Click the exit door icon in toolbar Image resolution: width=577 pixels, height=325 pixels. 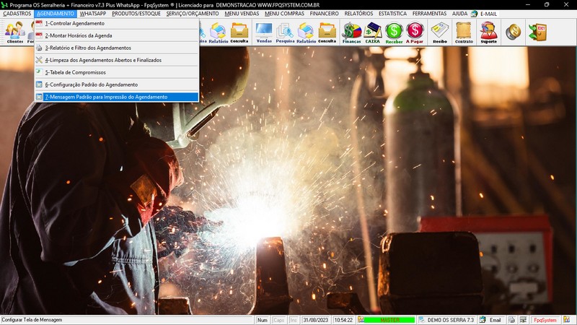[x=537, y=32]
